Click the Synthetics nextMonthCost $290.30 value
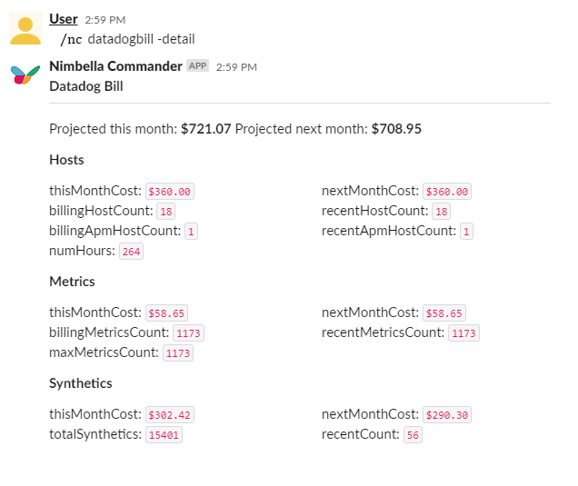 point(447,415)
